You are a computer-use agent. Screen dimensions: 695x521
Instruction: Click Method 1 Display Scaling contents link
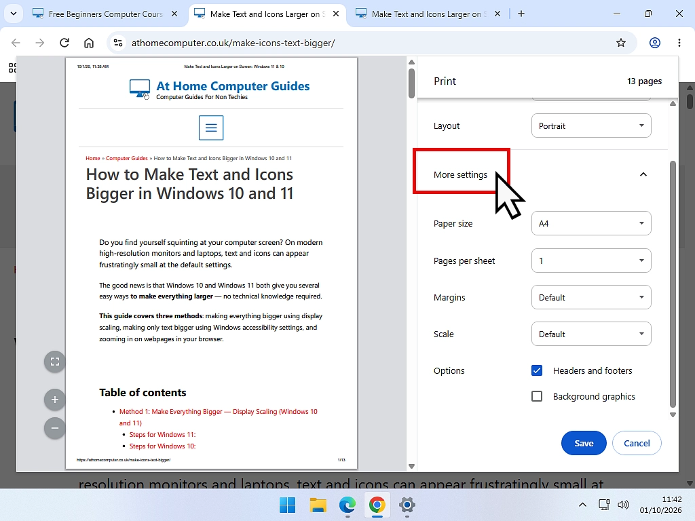point(219,417)
